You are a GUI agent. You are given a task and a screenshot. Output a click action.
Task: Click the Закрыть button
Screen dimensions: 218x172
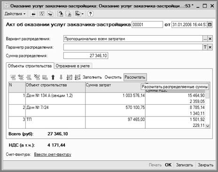click(x=205, y=165)
